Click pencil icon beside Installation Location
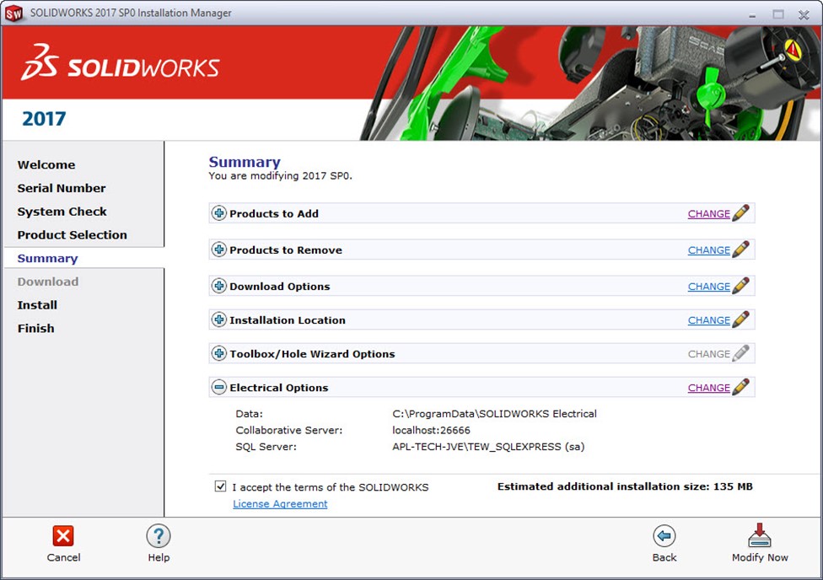 click(x=740, y=320)
